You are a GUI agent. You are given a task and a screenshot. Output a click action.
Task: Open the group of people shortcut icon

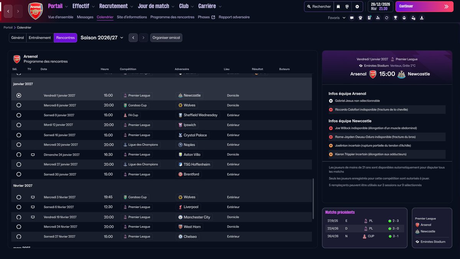pos(404,18)
